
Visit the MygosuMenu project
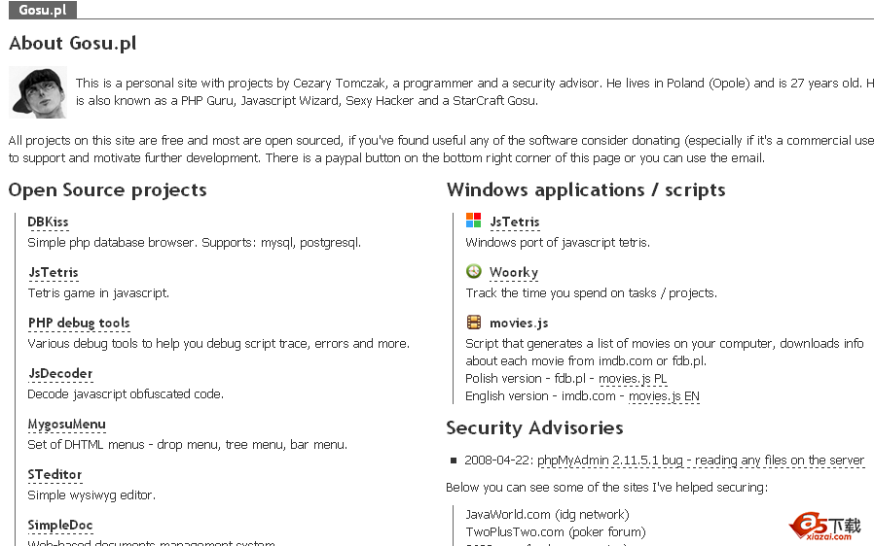(x=66, y=425)
